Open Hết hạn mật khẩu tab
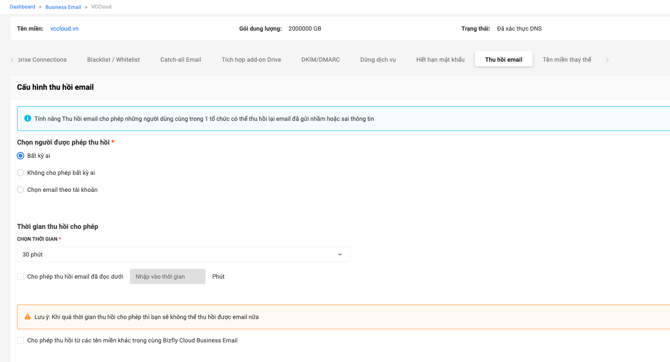Screen dimensions: 670x362 (441, 60)
